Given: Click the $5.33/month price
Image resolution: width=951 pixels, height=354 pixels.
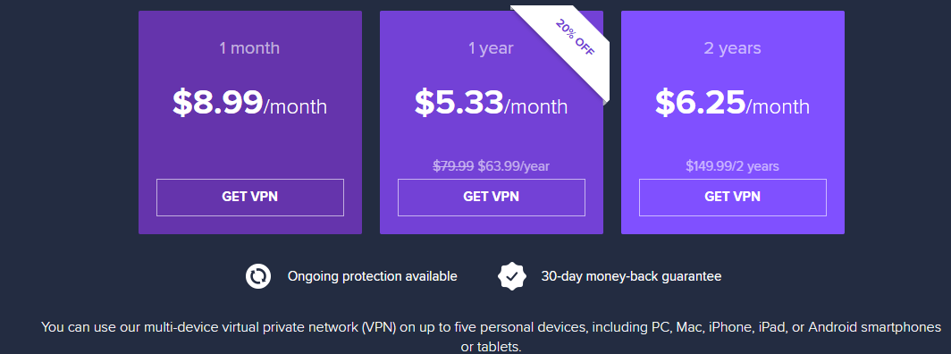Looking at the screenshot, I should [492, 103].
